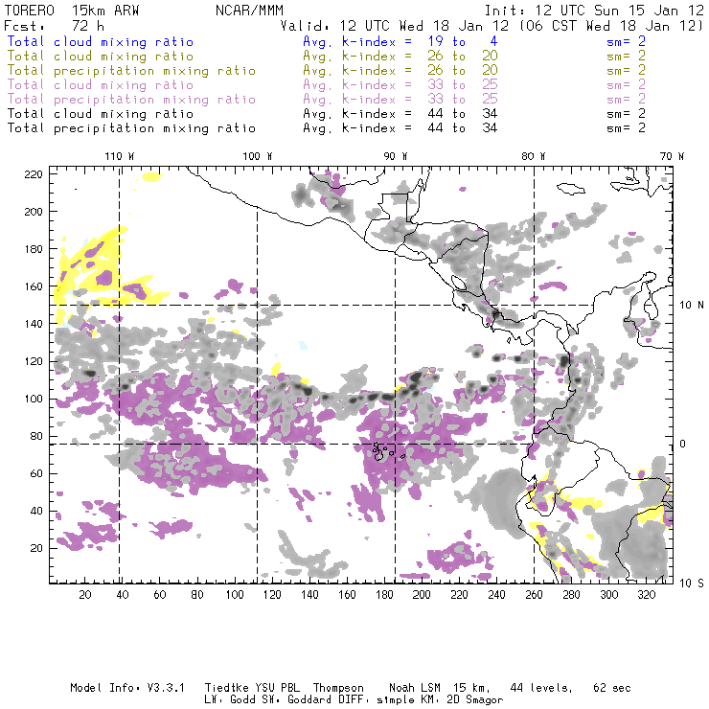Click the "2D Smagor" text in the footer
Screen dimensions: 709x709
474,700
